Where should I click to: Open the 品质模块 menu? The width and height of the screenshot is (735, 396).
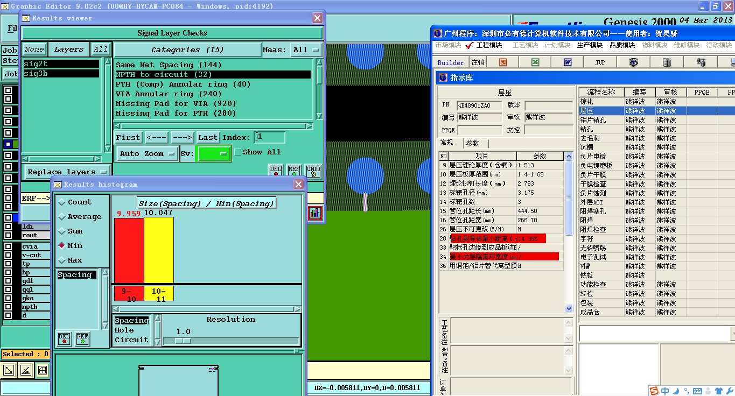click(x=622, y=45)
